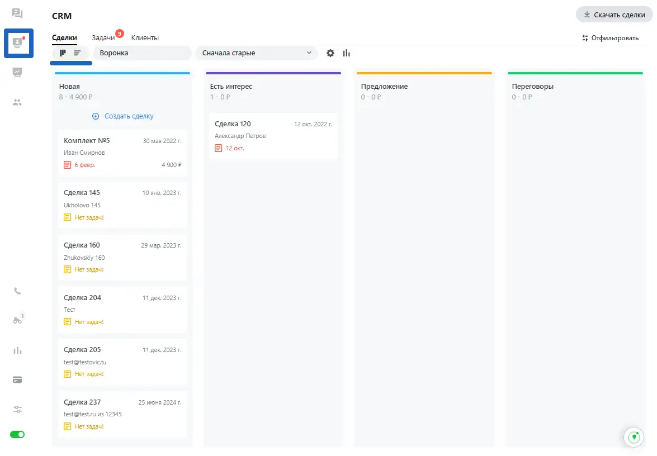Viewport: 657px width, 456px height.
Task: Expand the 'Сначала старые' sort dropdown
Action: [x=256, y=53]
